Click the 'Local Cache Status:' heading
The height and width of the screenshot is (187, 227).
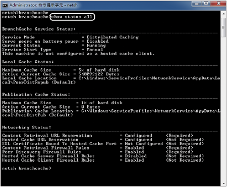28,62
